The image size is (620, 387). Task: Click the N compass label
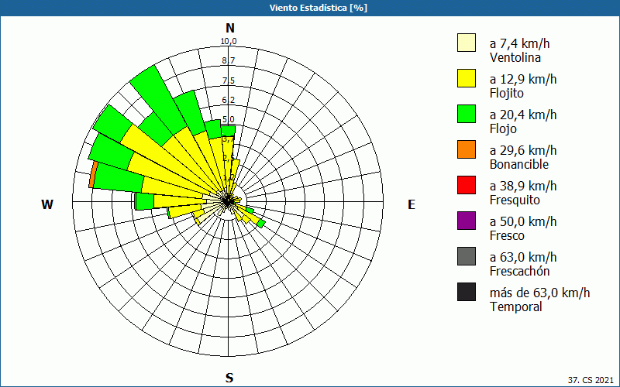click(x=229, y=28)
